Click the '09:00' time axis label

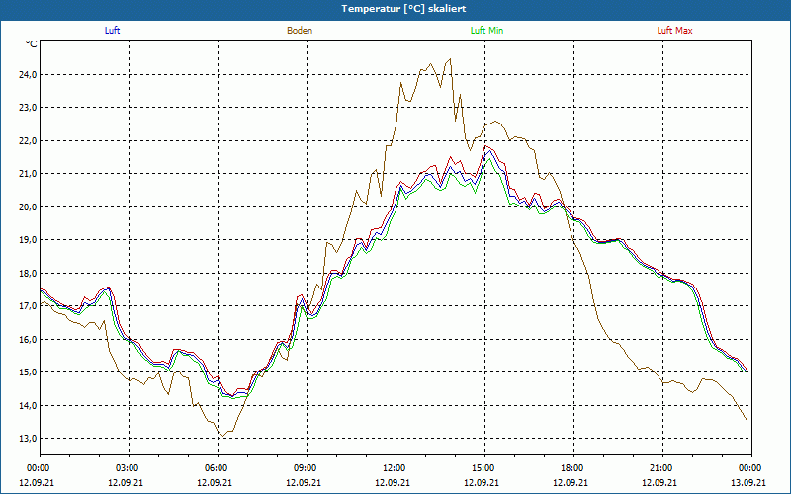tap(307, 468)
